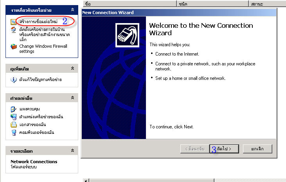Click the home network setup icon
Image resolution: width=286 pixels, height=182 pixels.
pos(13,30)
